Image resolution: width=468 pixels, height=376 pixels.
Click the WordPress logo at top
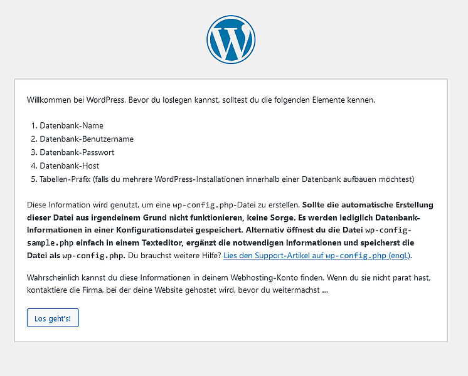pyautogui.click(x=231, y=39)
